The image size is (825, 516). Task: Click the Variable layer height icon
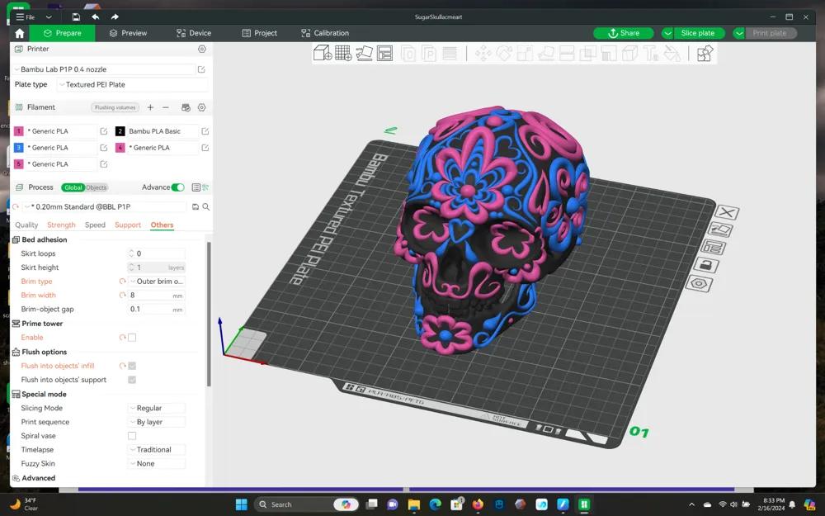[x=449, y=53]
